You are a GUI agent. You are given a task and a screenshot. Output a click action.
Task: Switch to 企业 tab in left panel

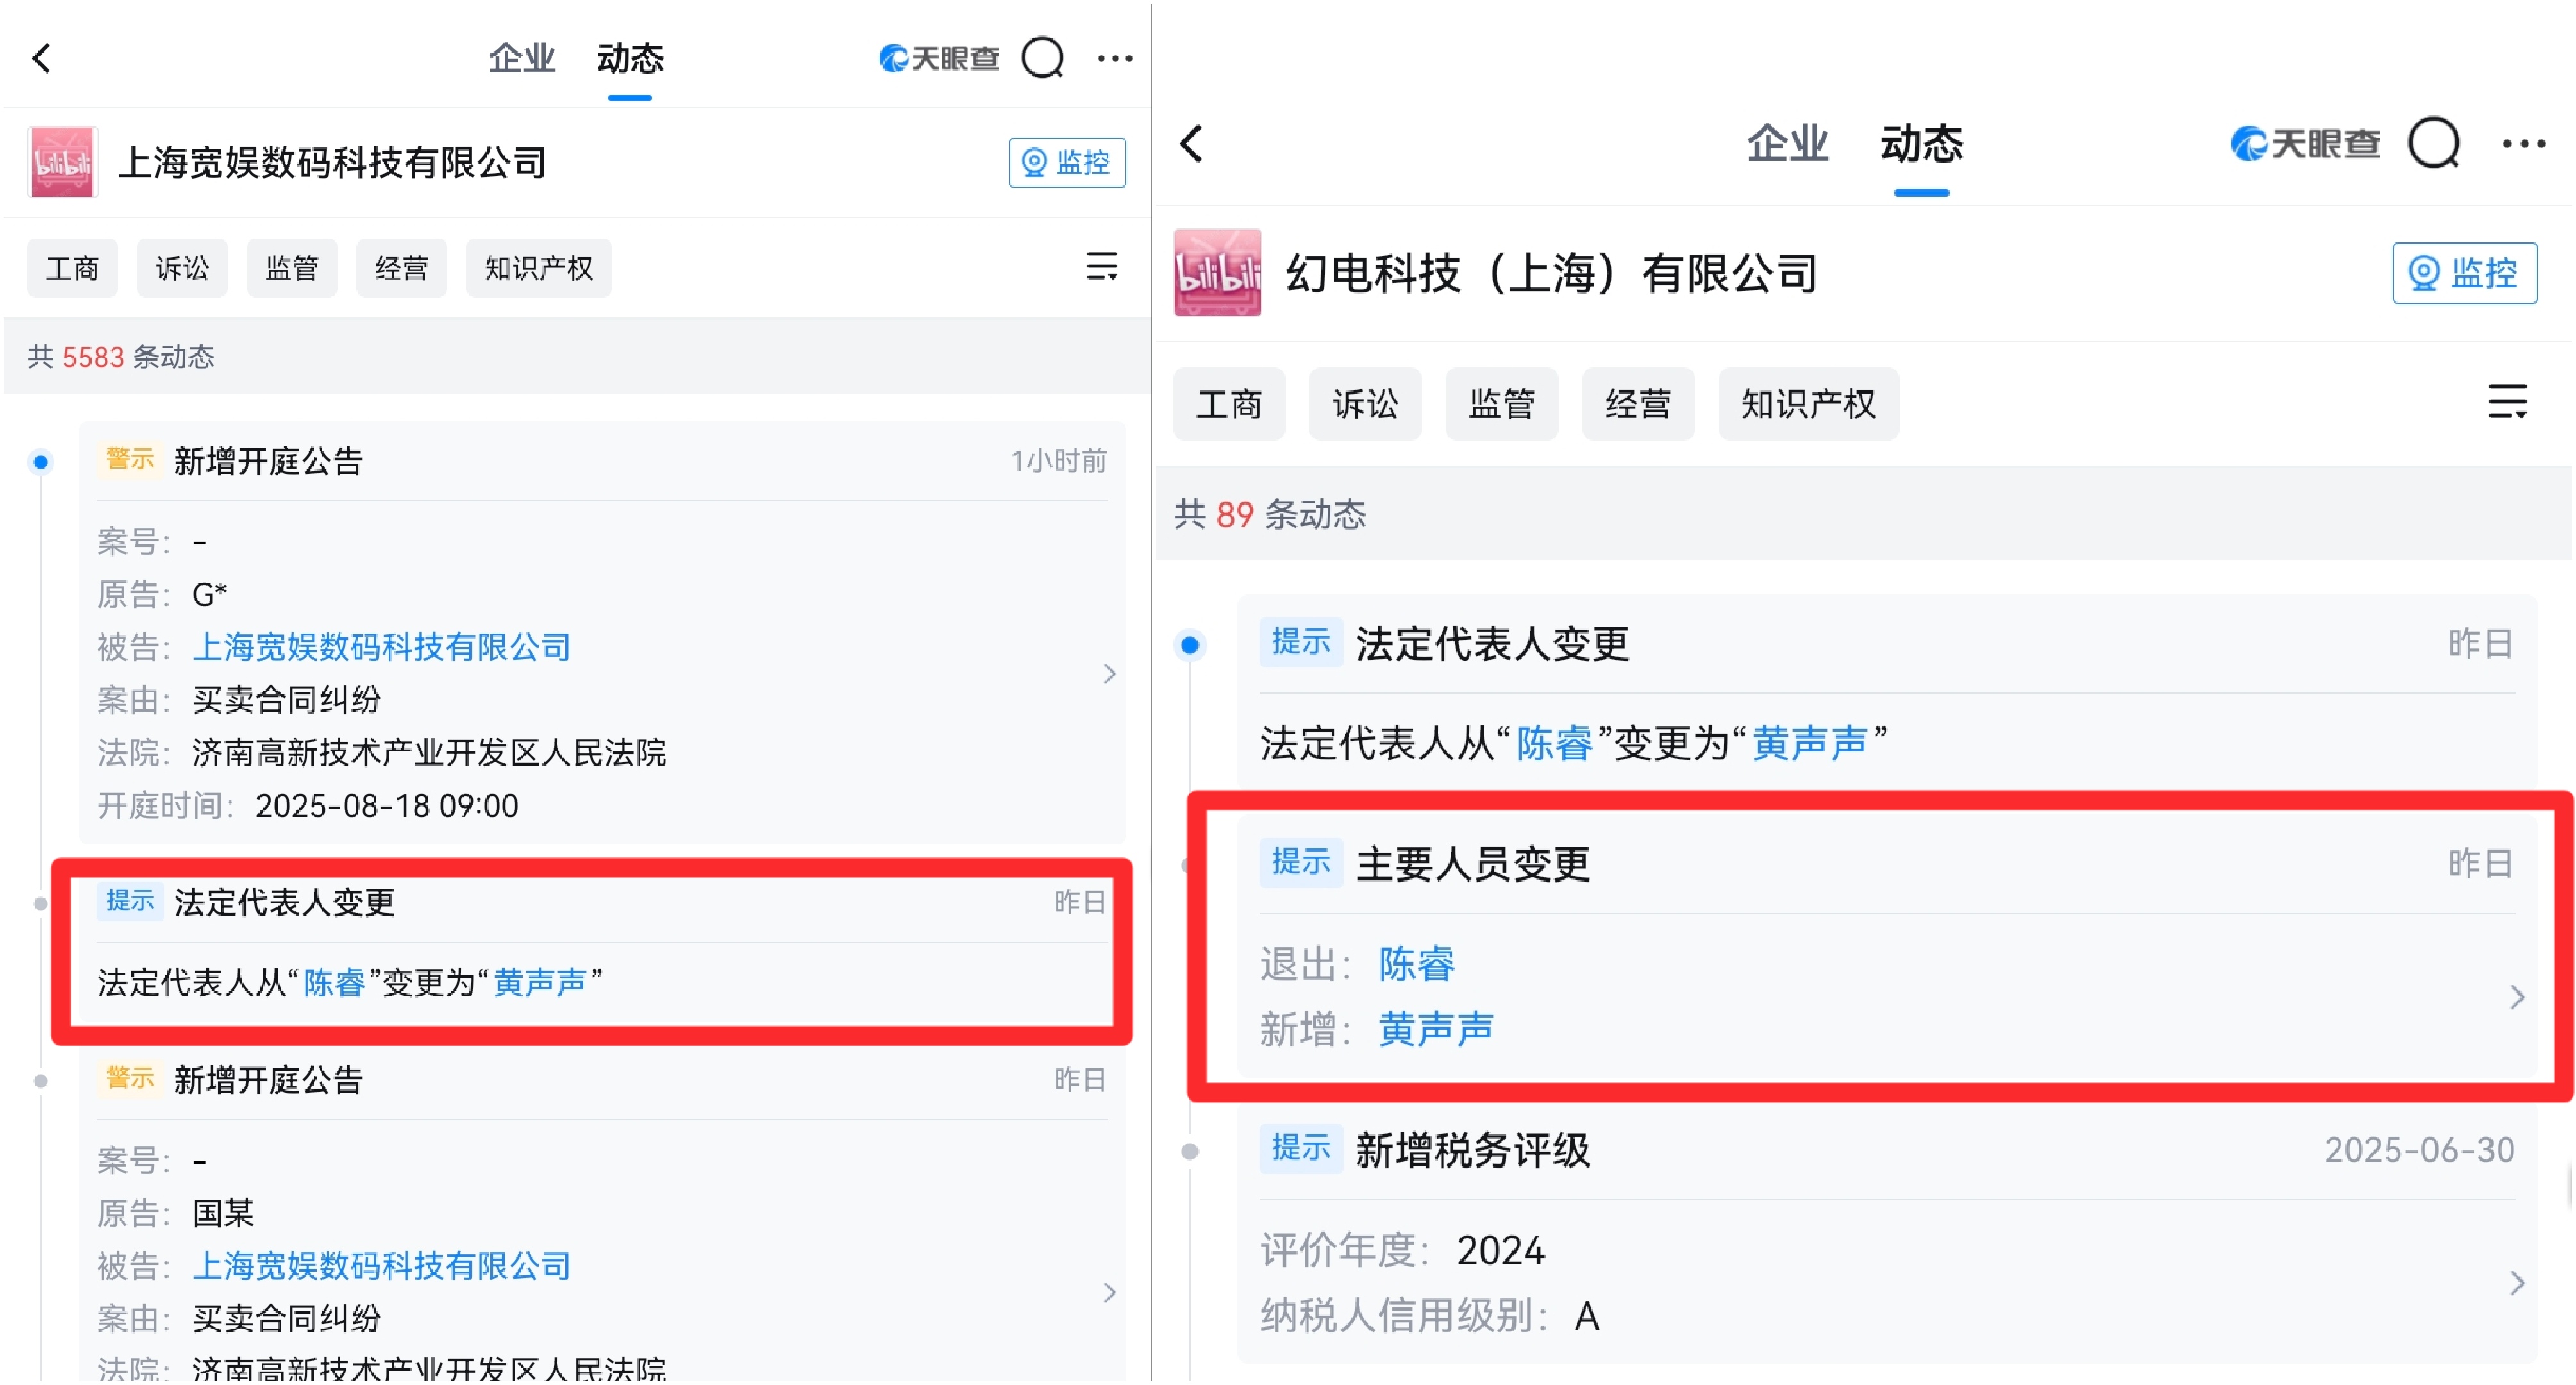521,58
